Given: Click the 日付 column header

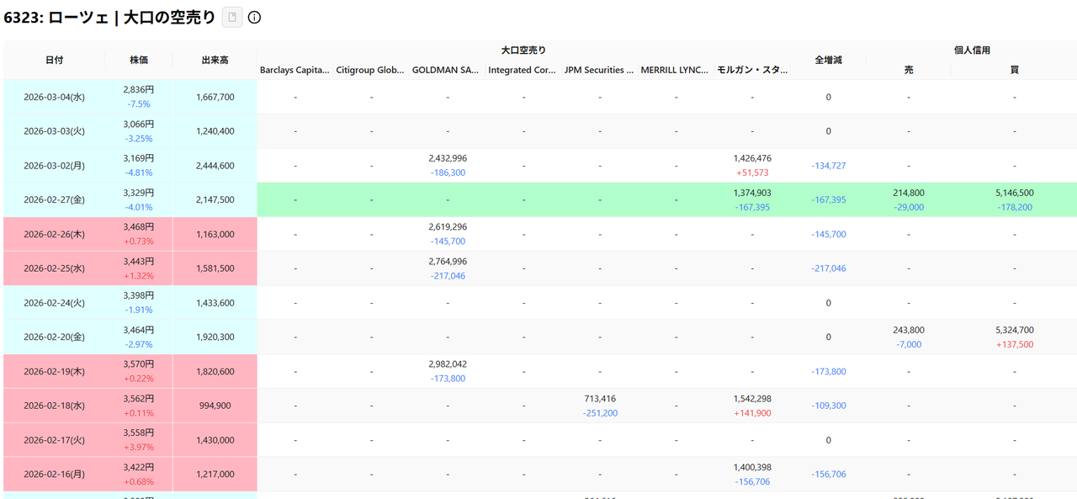Looking at the screenshot, I should (x=54, y=61).
